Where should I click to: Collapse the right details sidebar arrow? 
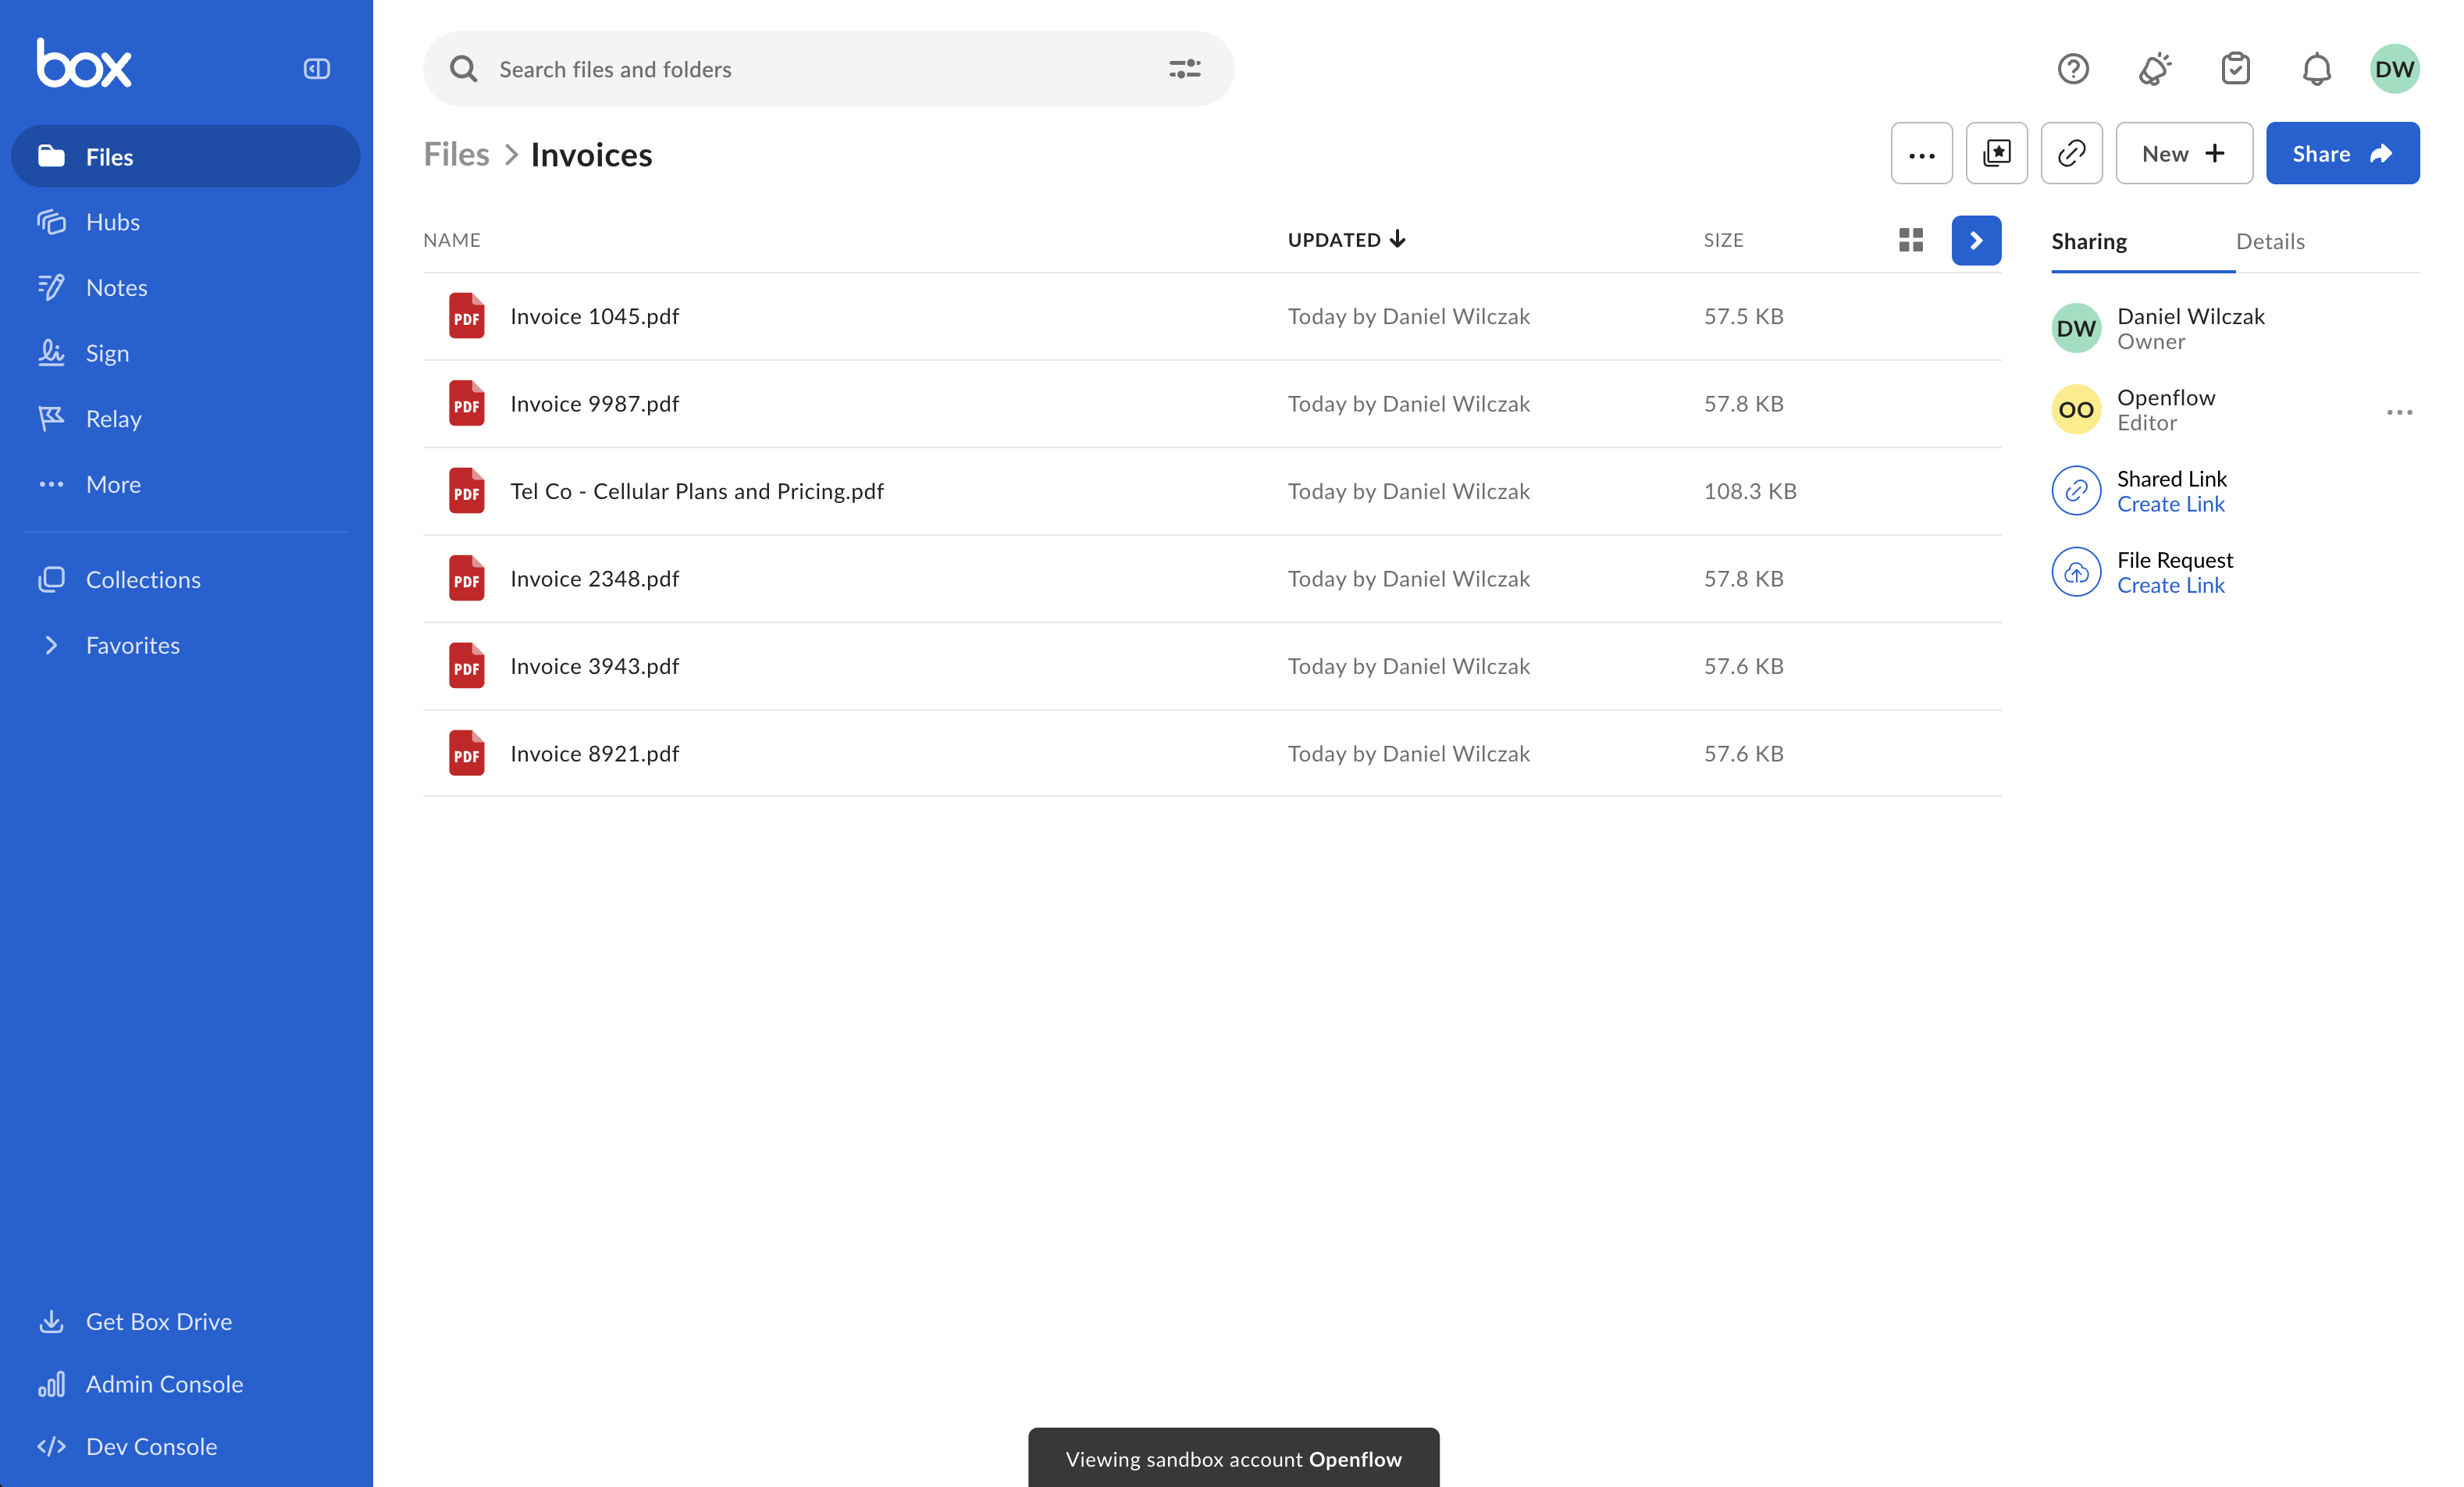click(1975, 240)
